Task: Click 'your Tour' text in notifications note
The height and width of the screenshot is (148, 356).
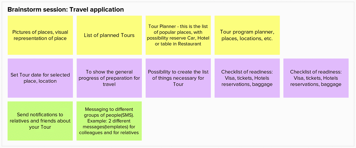Action: pos(40,127)
